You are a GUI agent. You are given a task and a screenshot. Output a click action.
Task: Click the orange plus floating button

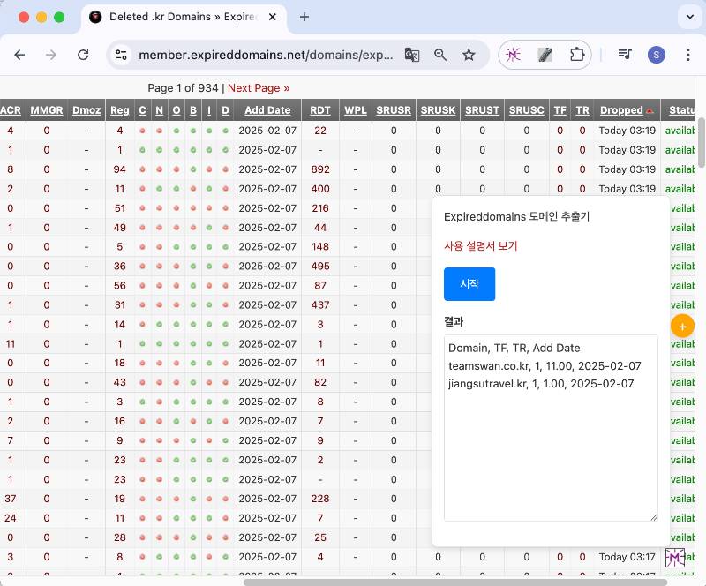(x=682, y=326)
